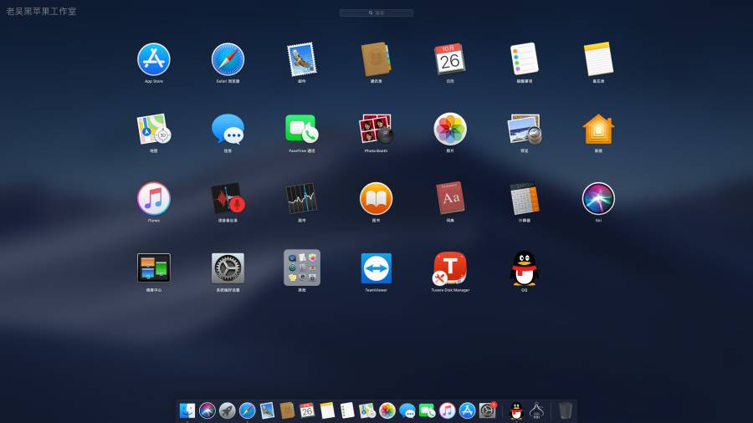
Task: Open Calendar in the Launchpad grid
Action: coord(450,59)
